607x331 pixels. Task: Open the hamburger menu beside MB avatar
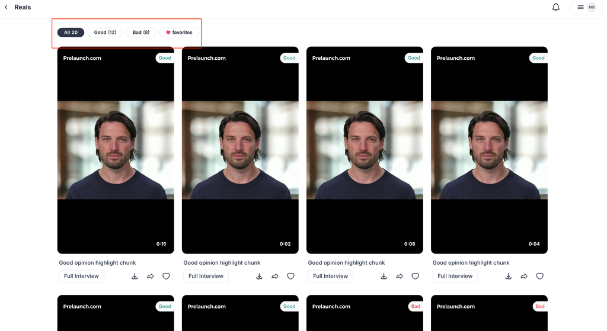click(x=580, y=7)
